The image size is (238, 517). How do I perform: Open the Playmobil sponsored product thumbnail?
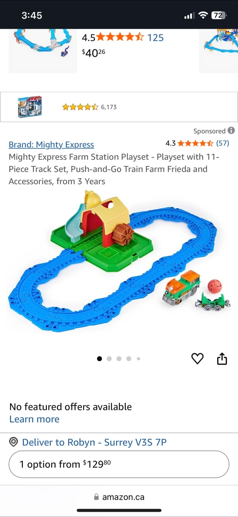coord(30,107)
